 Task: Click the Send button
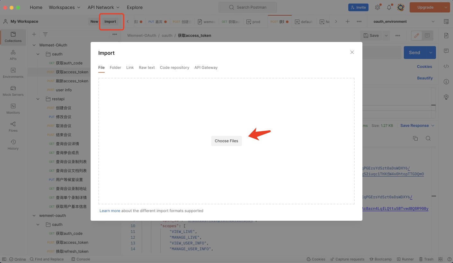(414, 53)
